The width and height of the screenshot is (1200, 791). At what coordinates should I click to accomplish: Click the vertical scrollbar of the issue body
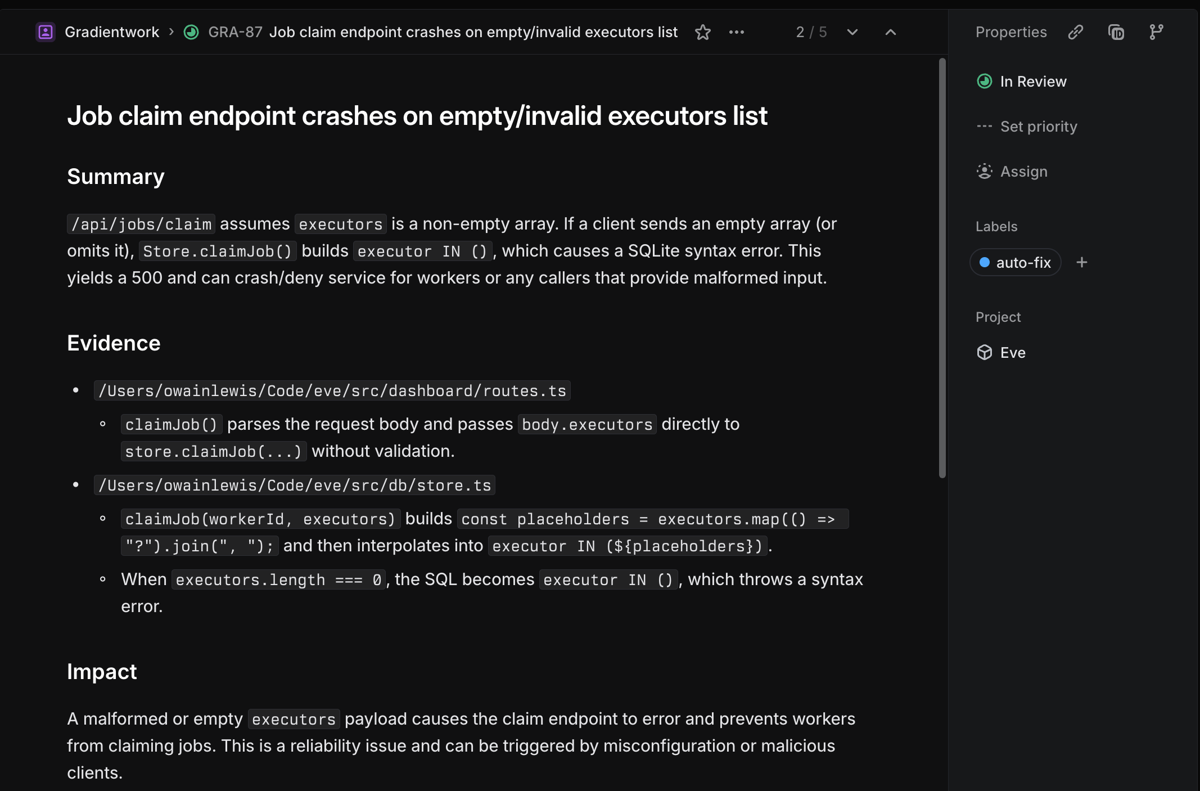(x=942, y=267)
